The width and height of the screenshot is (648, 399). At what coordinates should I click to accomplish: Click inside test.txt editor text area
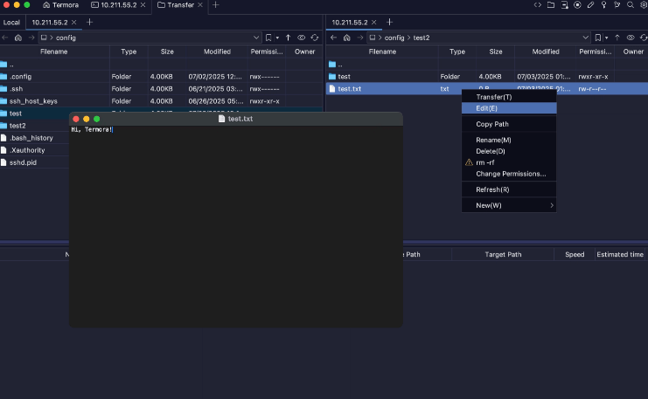point(236,226)
